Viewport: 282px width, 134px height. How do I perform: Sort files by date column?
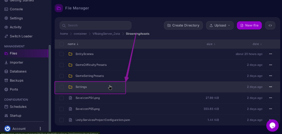point(257,44)
